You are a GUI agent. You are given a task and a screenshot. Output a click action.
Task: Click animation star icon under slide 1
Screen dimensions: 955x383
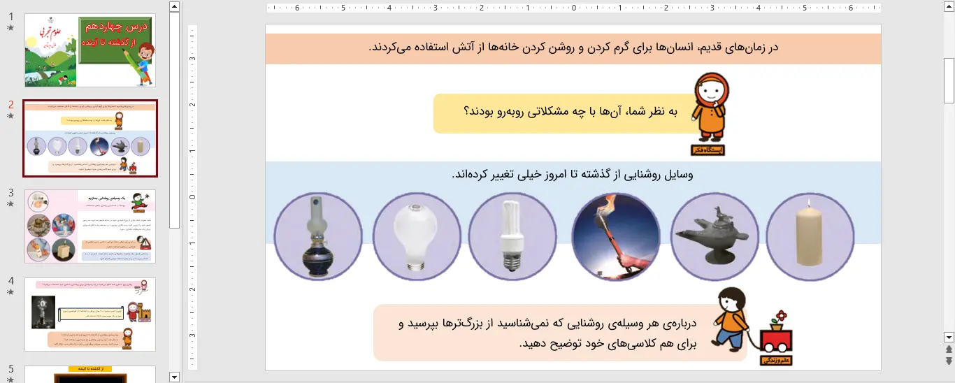10,28
